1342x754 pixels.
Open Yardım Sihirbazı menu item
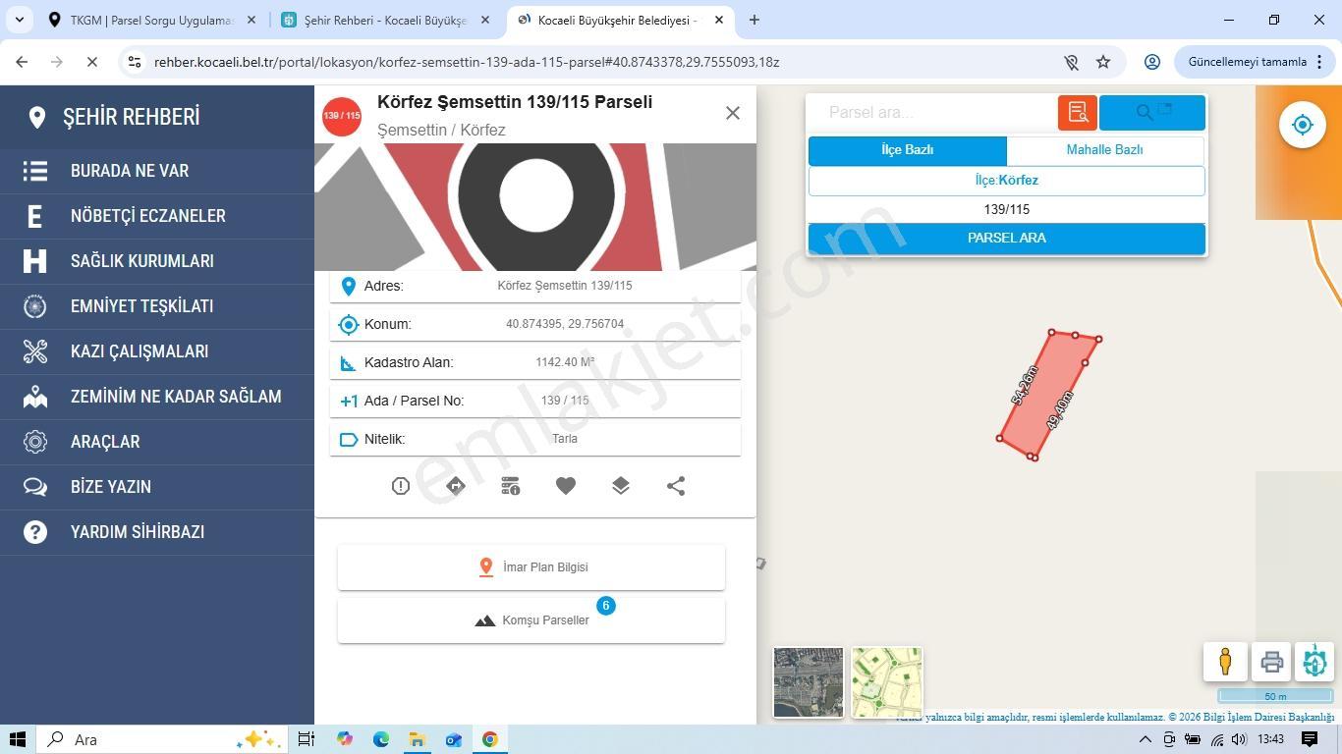[157, 532]
